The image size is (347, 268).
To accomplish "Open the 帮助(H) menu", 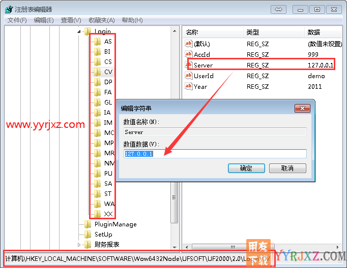I will pos(132,20).
